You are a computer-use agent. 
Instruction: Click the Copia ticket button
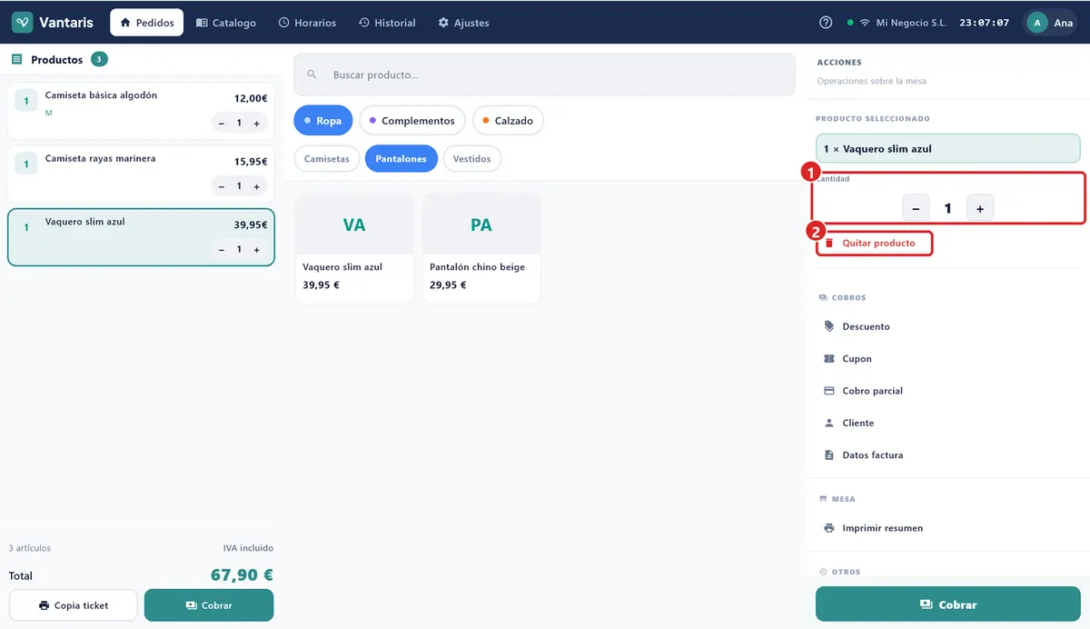pyautogui.click(x=74, y=605)
